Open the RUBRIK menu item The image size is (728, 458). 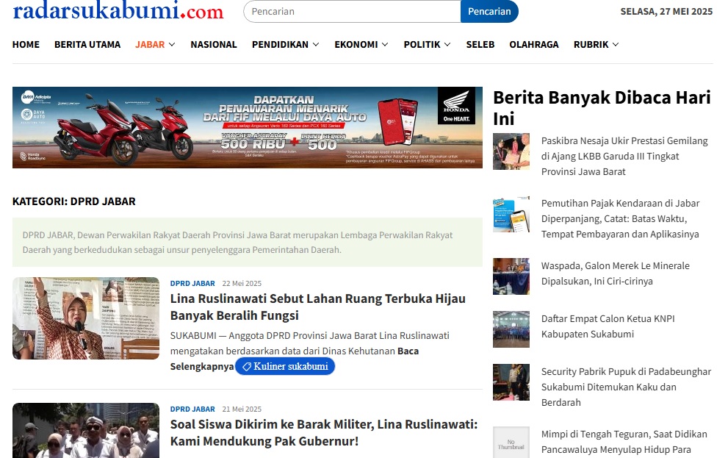[591, 45]
